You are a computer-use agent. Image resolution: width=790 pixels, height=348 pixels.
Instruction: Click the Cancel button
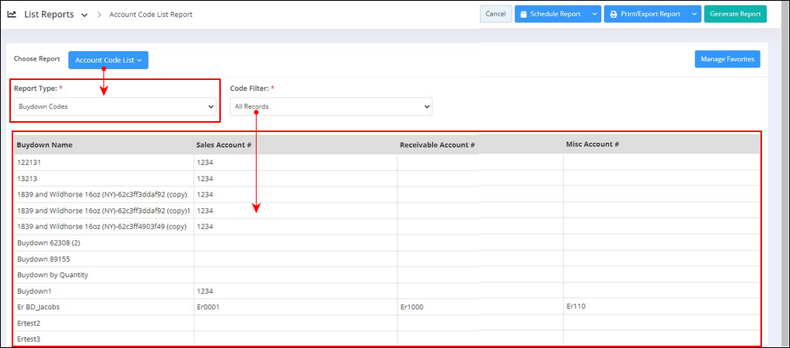click(x=496, y=14)
